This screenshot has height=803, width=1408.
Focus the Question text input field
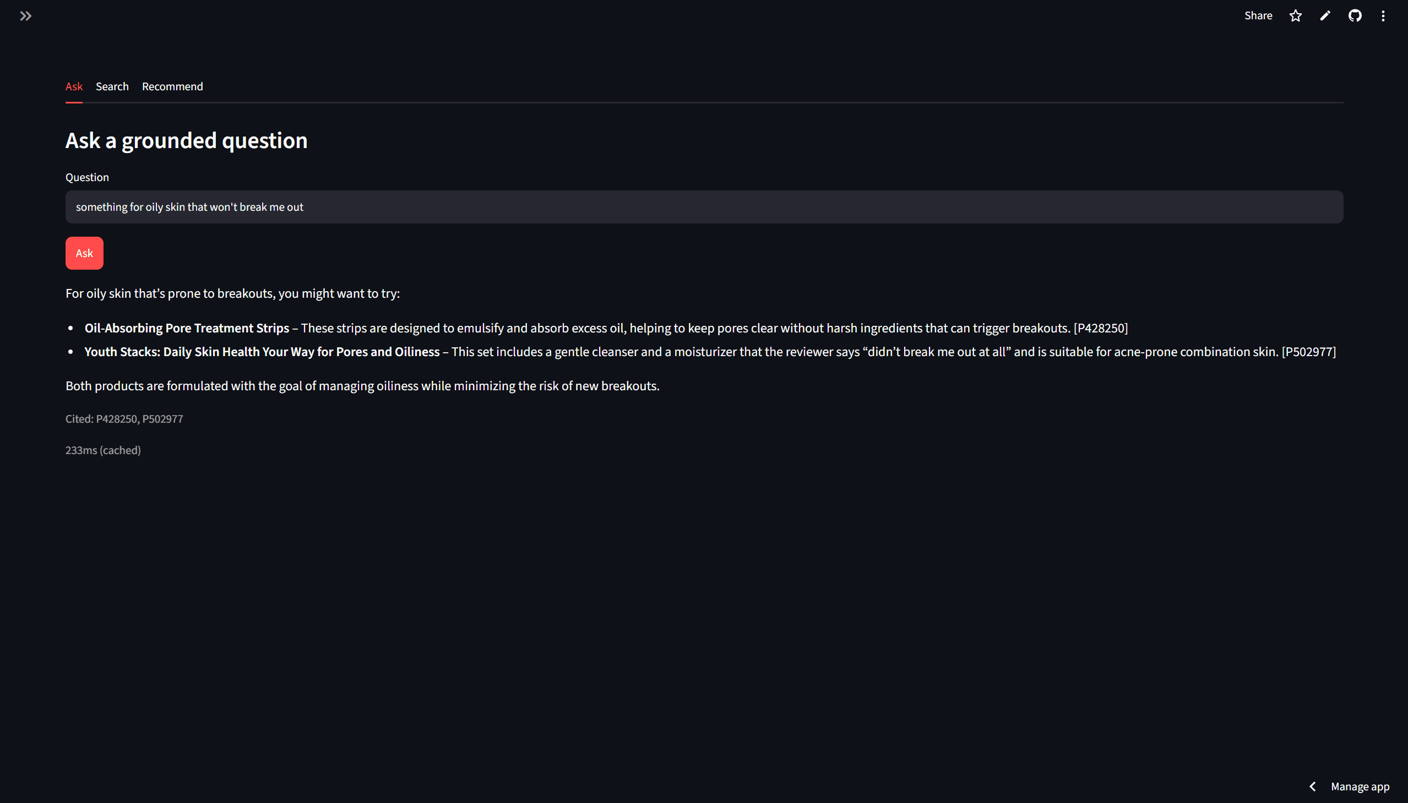704,207
